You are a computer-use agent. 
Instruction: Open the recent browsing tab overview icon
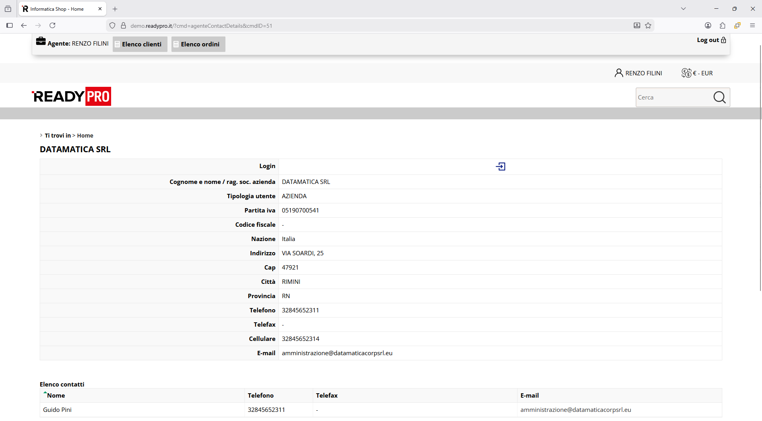coord(8,9)
